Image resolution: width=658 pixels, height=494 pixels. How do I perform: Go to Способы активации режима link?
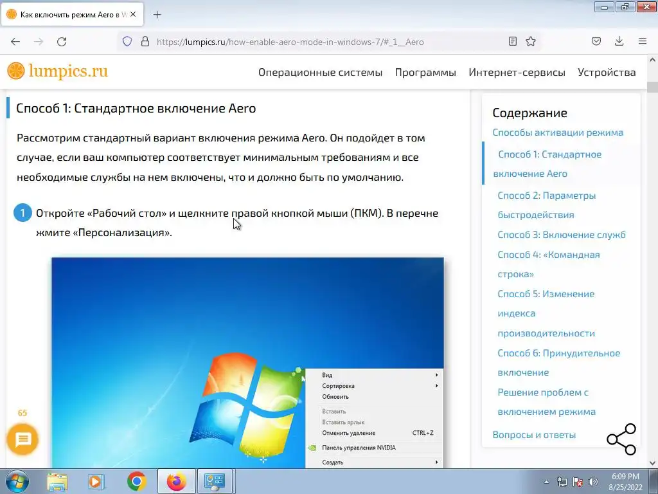(558, 133)
